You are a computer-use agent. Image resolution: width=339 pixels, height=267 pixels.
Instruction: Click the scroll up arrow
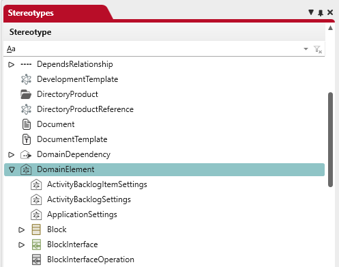(331, 28)
